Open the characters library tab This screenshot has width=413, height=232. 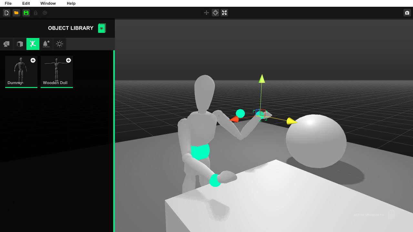pyautogui.click(x=33, y=44)
